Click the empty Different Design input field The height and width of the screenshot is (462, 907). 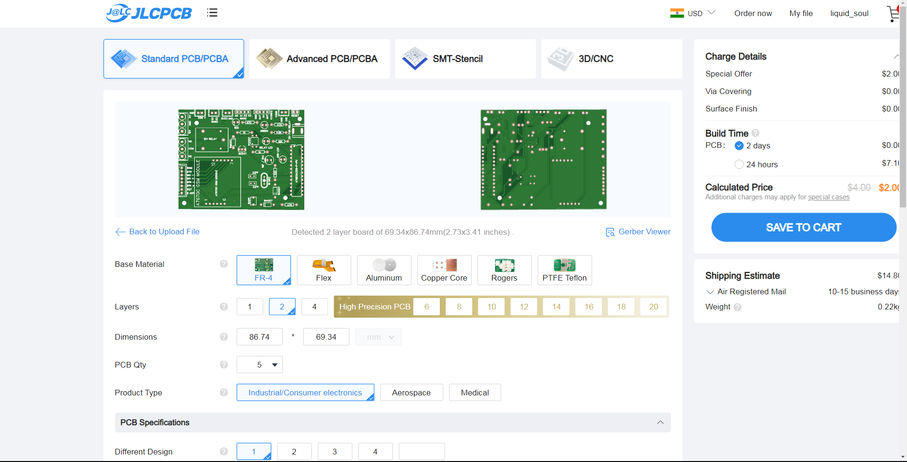422,452
